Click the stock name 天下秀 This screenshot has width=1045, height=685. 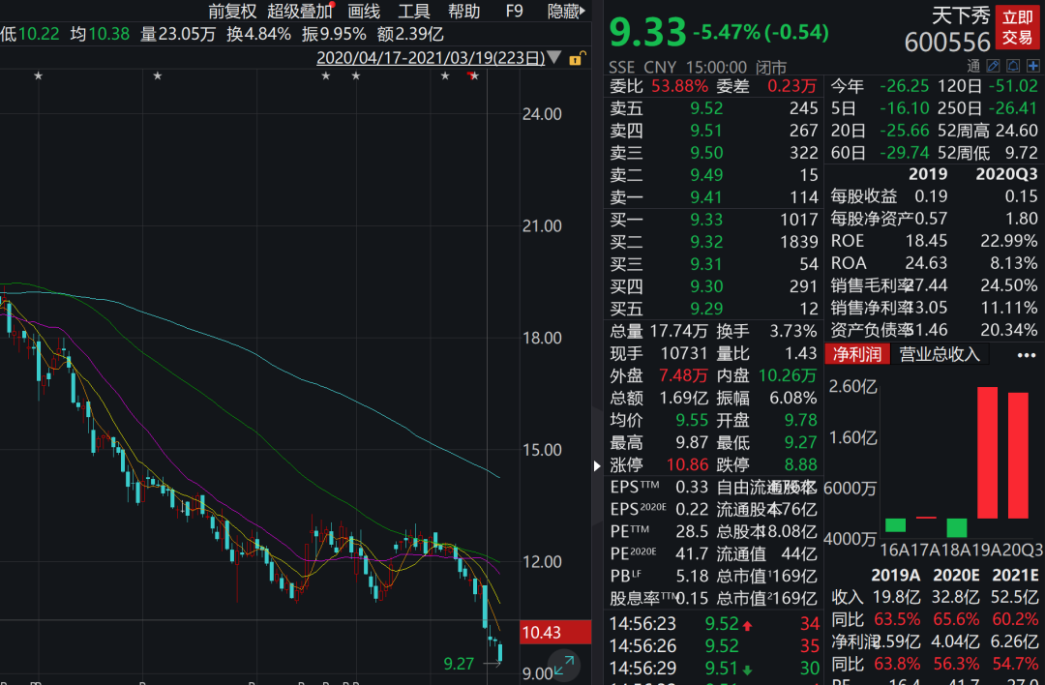click(x=961, y=15)
